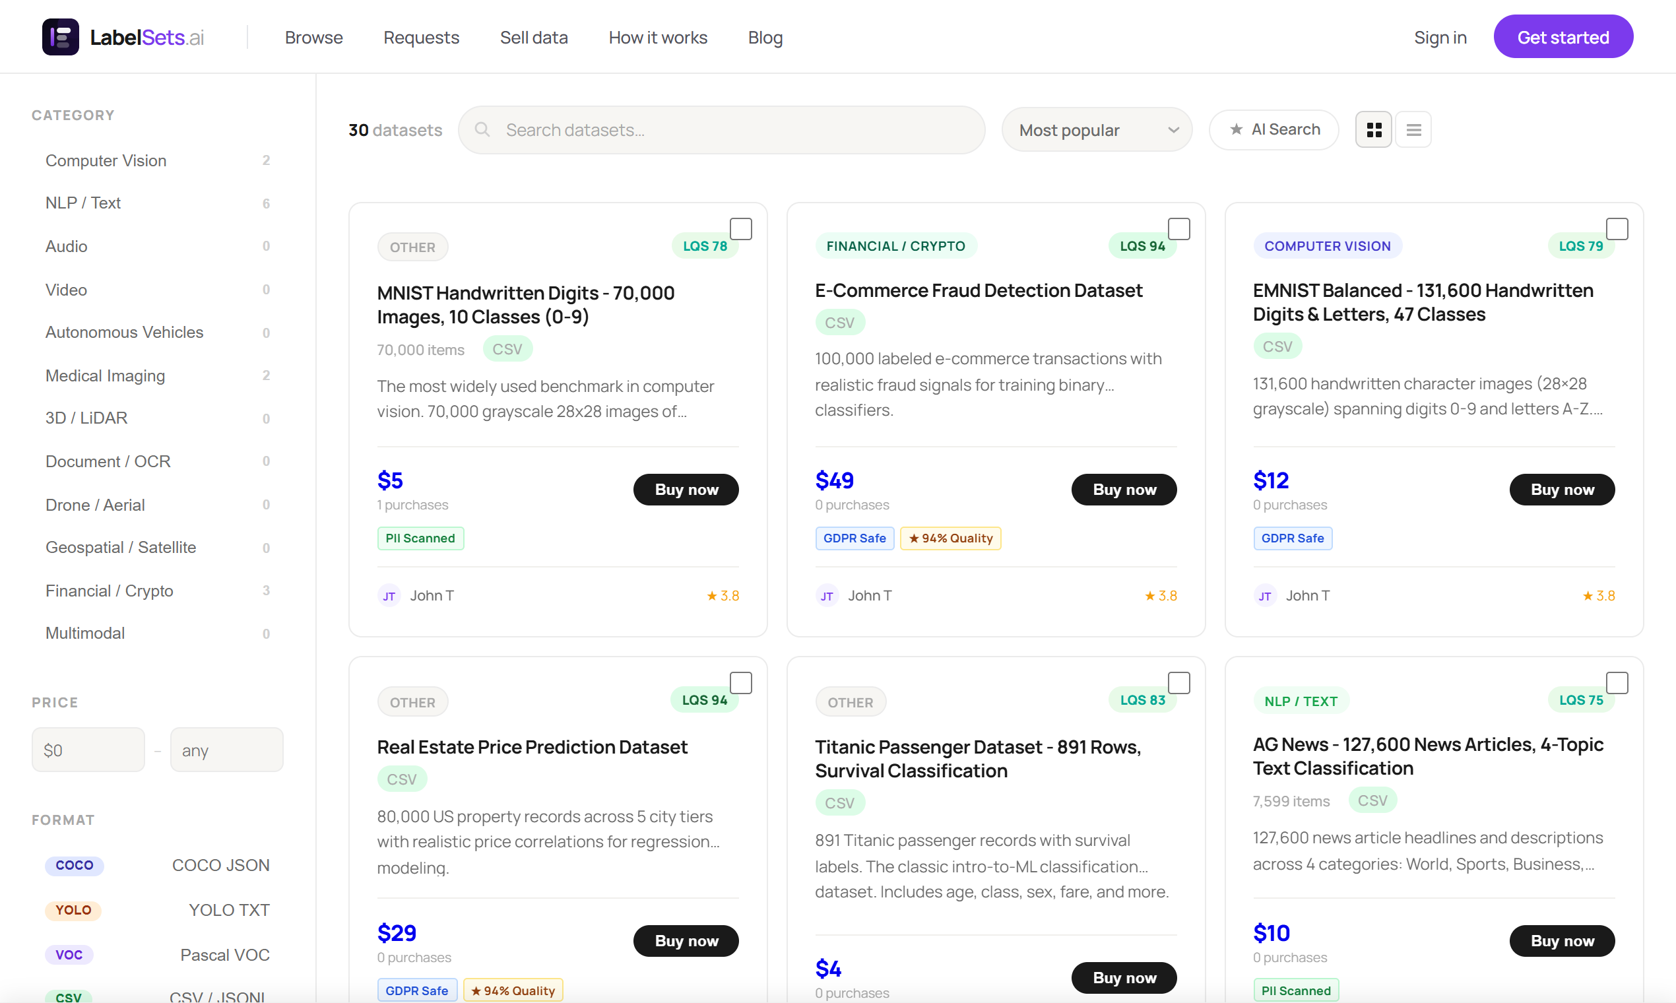Filter by NLP / Text category

click(83, 203)
